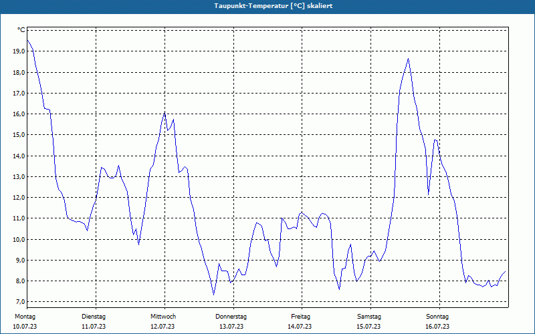Viewport: 535px width, 334px height.
Task: Click the 13.07.23 date label
Action: (x=231, y=327)
